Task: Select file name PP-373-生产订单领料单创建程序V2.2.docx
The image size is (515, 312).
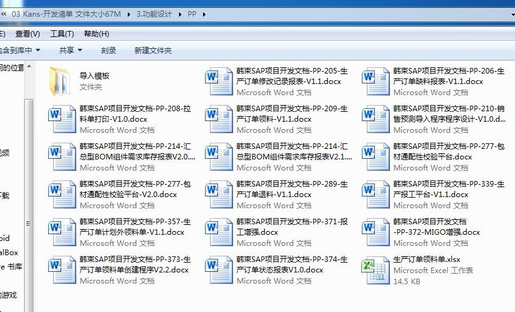Action: [x=135, y=264]
